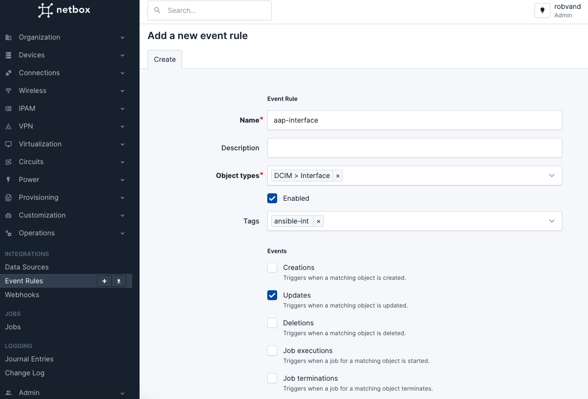Click the 'Add a new event rule' heading
This screenshot has height=399, width=588.
197,36
